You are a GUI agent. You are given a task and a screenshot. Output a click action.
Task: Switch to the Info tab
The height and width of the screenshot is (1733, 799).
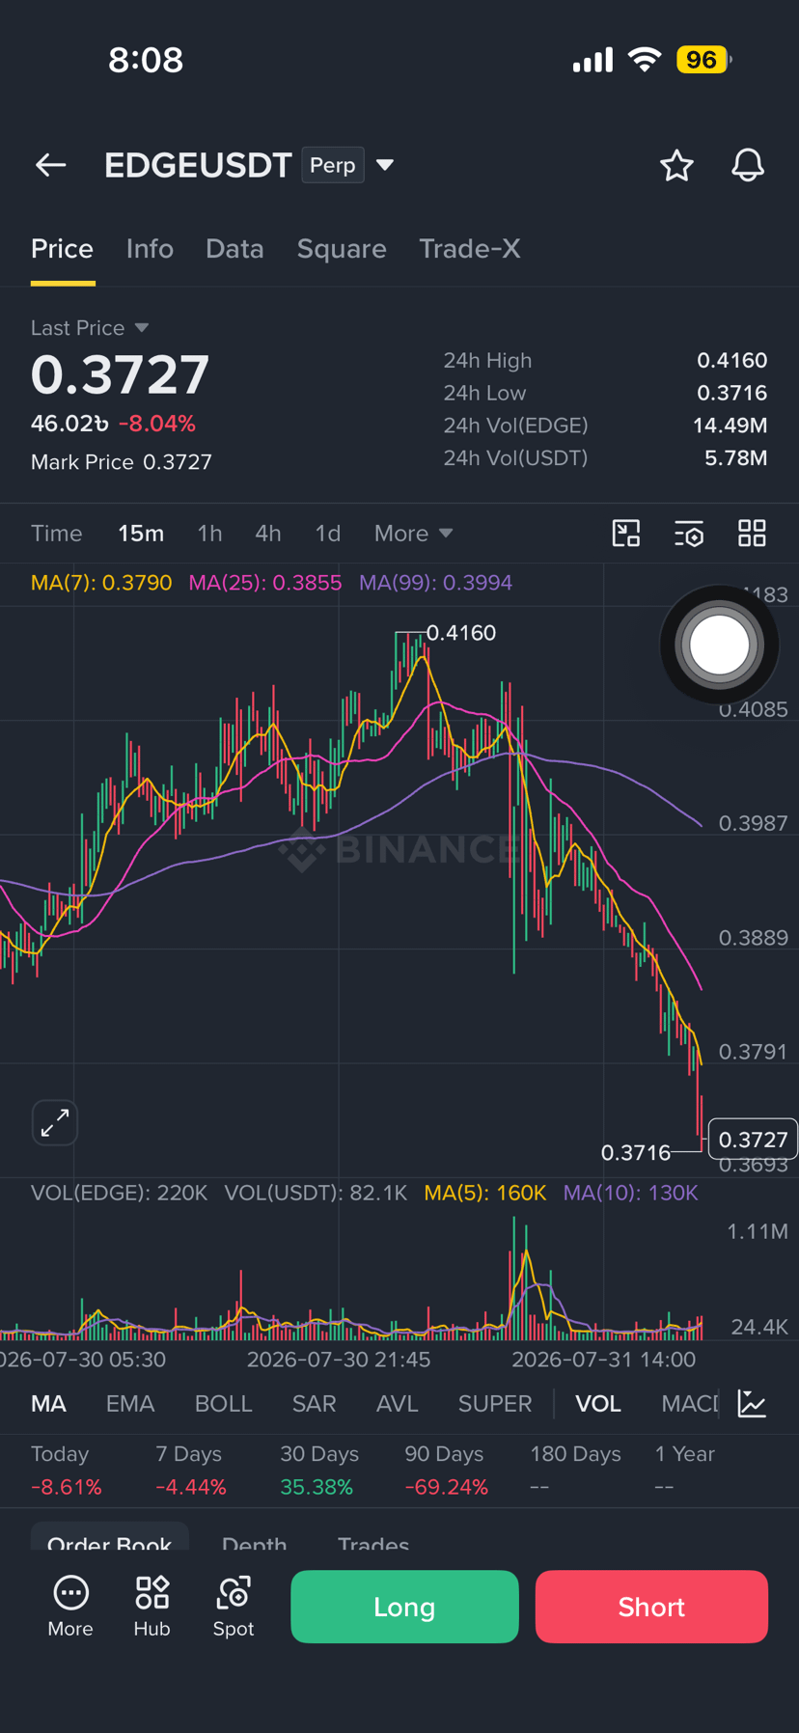pos(150,249)
